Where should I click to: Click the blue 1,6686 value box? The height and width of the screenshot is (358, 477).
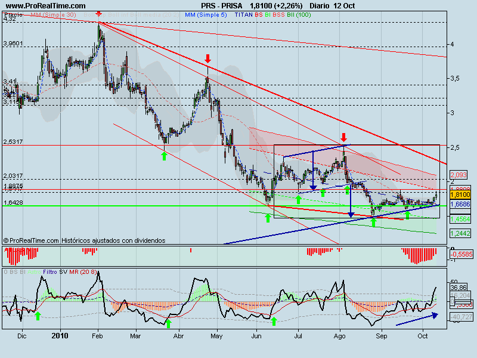(x=460, y=204)
